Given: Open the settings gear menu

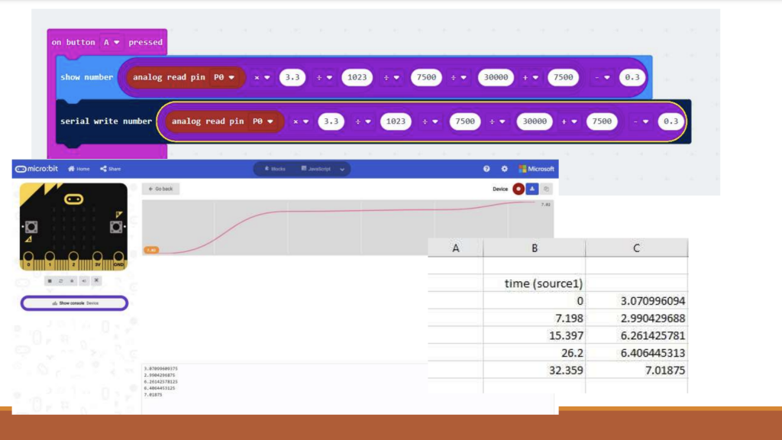Looking at the screenshot, I should coord(504,169).
